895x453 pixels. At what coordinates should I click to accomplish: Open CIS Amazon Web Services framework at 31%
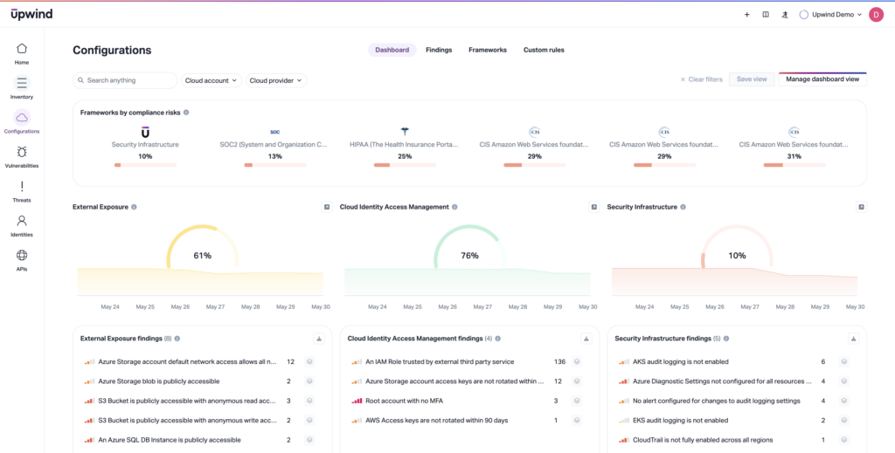coord(794,145)
